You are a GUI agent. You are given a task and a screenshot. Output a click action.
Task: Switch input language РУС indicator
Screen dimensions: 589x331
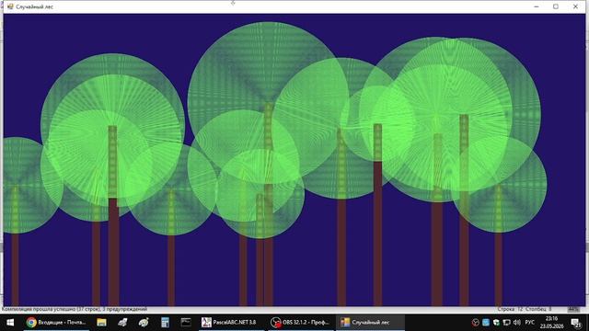click(x=530, y=323)
